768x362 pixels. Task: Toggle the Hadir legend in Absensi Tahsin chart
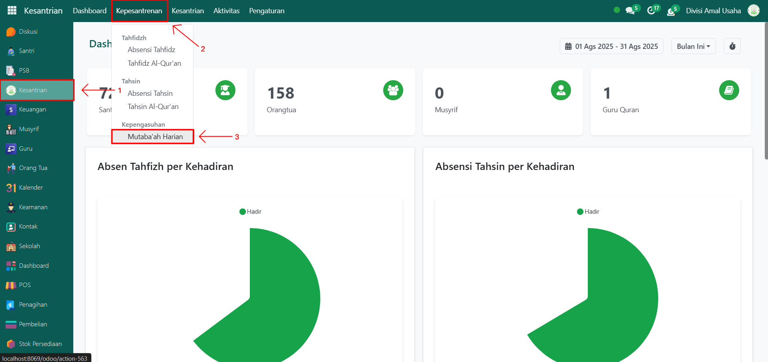click(x=588, y=212)
